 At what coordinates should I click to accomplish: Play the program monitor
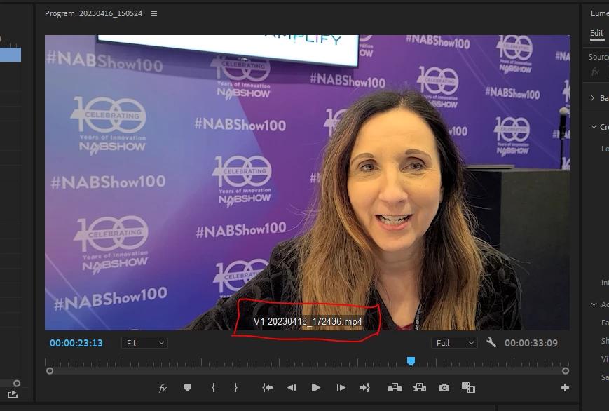point(316,388)
